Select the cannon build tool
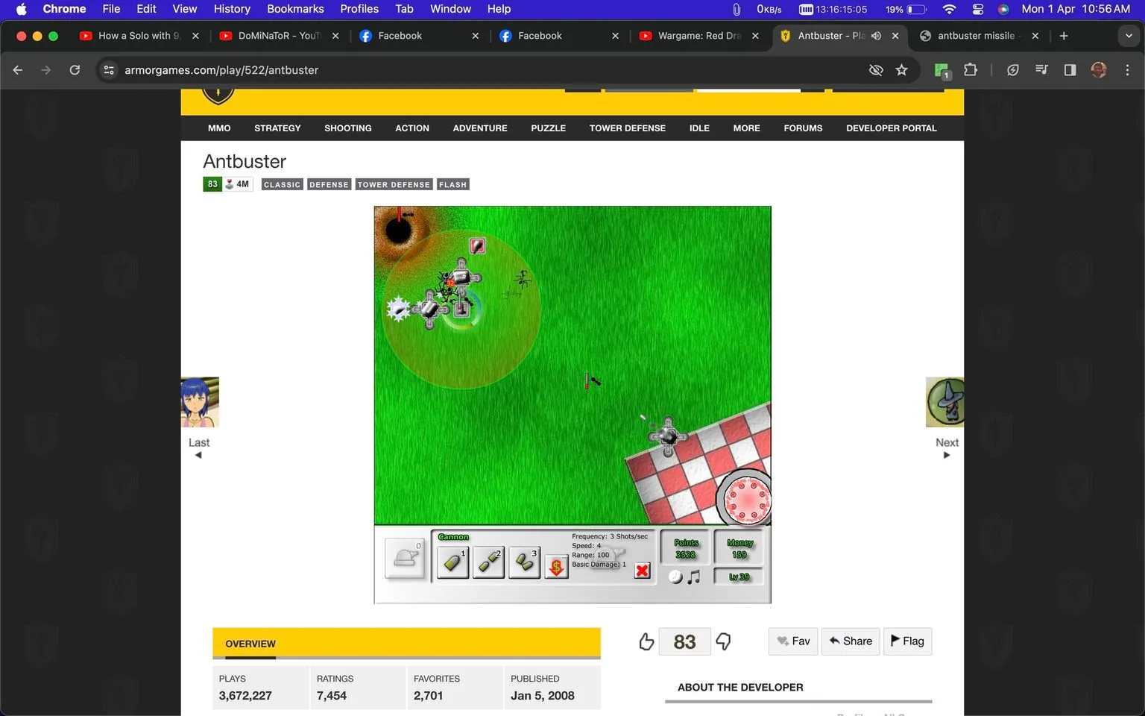 click(x=405, y=557)
